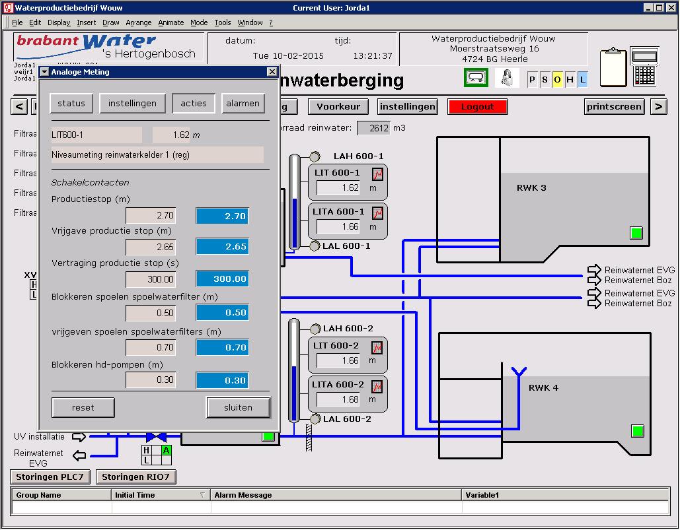
Task: Toggle the yellow O status indicator
Action: (557, 80)
